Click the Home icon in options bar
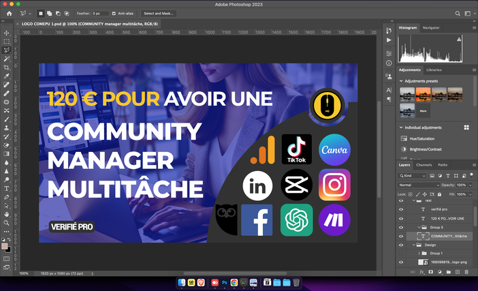478x291 pixels. click(x=10, y=14)
